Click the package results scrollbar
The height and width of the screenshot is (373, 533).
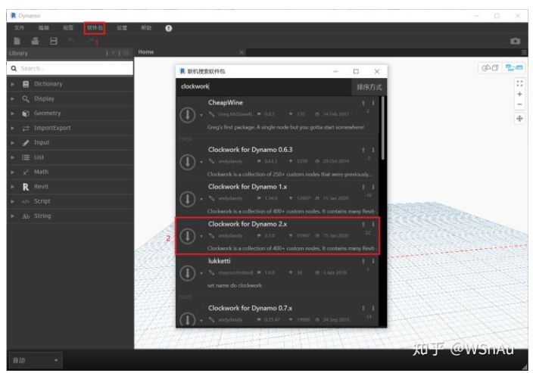[x=383, y=128]
